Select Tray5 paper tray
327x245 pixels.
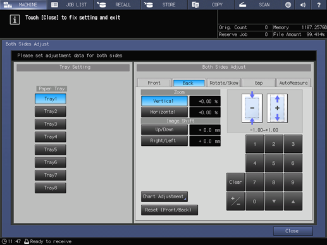pyautogui.click(x=51, y=150)
